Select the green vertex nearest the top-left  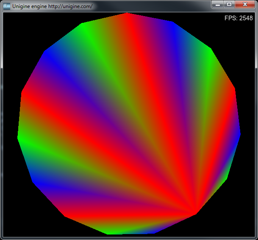click(x=83, y=25)
